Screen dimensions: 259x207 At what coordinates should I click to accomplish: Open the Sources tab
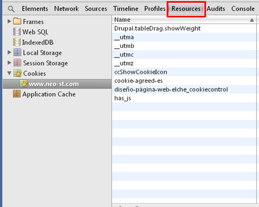(x=96, y=8)
